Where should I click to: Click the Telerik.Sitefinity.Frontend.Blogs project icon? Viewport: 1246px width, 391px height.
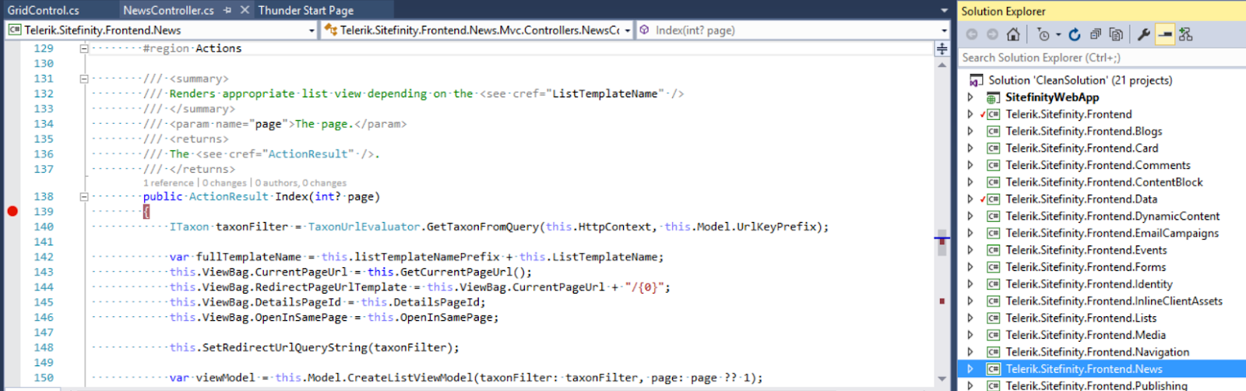[993, 131]
